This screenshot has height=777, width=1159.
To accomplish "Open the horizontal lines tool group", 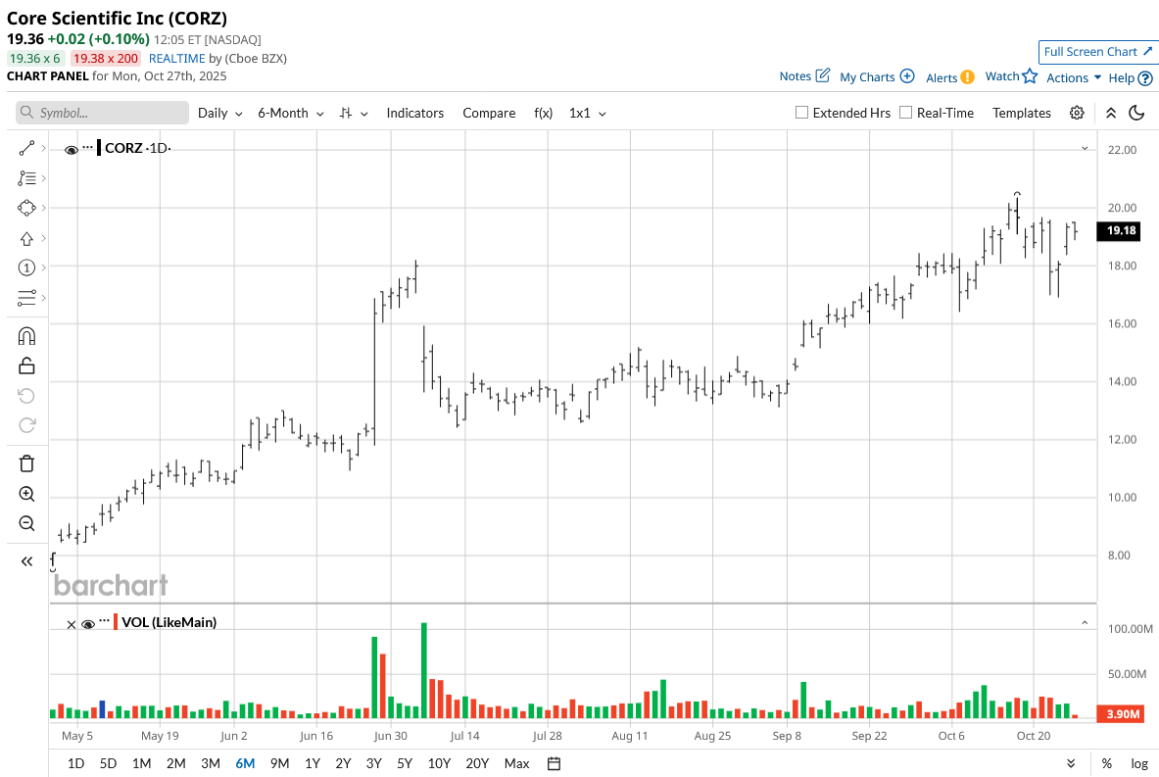I will [x=26, y=297].
